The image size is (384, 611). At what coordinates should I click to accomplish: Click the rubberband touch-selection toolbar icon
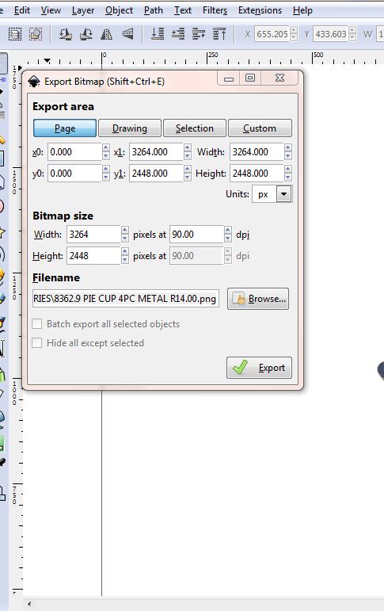(36, 34)
